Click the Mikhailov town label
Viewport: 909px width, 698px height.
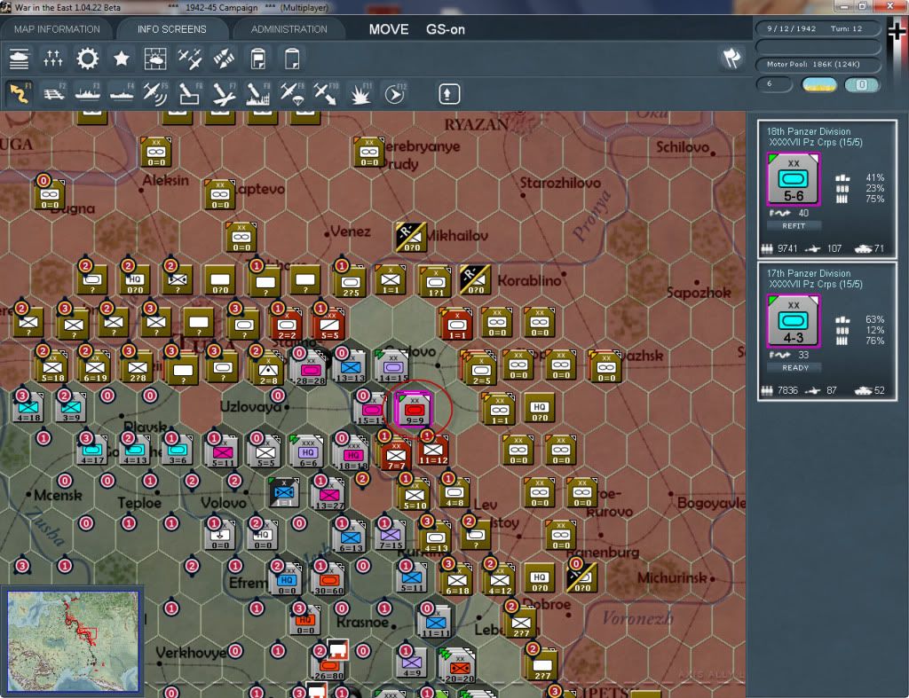tap(457, 236)
